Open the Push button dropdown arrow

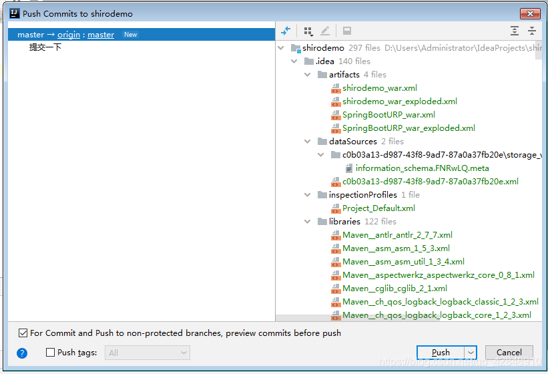coord(471,353)
